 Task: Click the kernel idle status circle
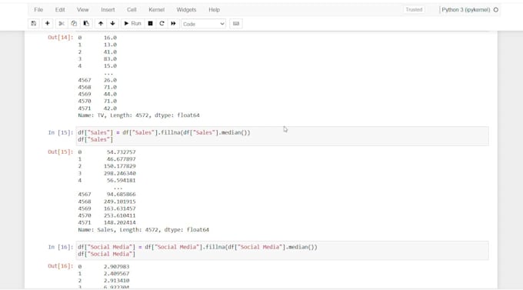pos(496,10)
